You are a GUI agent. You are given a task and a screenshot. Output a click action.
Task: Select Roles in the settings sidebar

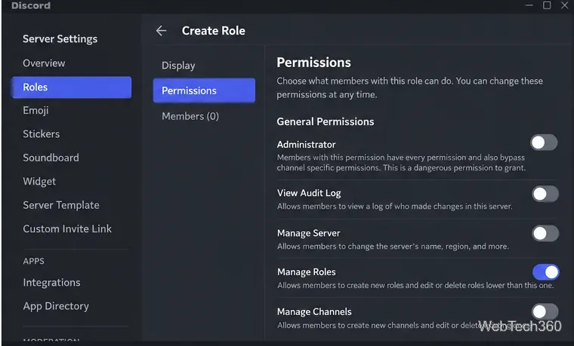click(72, 87)
